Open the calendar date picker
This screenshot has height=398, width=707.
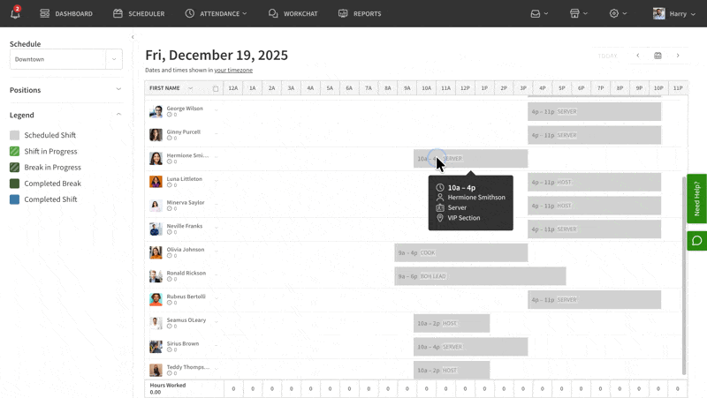point(658,56)
